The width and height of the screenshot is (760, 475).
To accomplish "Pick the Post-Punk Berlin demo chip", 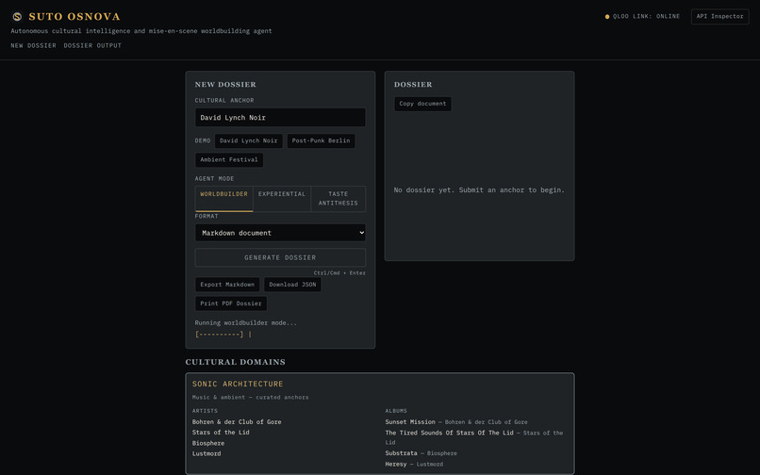I will click(321, 141).
